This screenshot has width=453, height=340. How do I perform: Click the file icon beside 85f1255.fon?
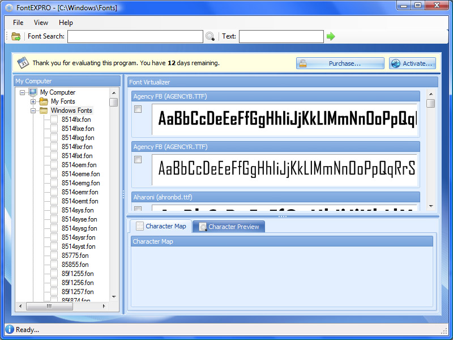pyautogui.click(x=54, y=274)
